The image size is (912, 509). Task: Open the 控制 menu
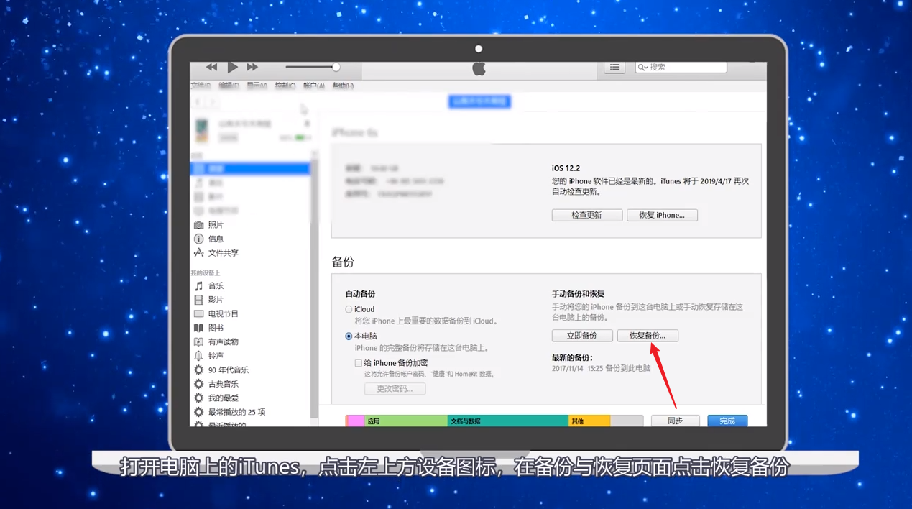coord(285,86)
